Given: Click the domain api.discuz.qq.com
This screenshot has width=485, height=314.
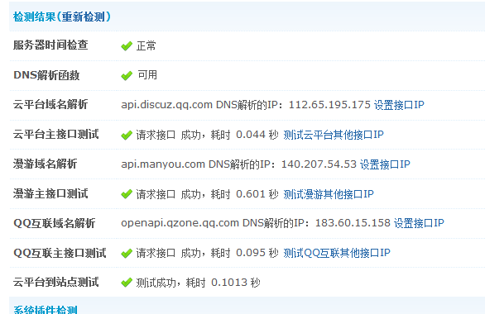Looking at the screenshot, I should 166,105.
